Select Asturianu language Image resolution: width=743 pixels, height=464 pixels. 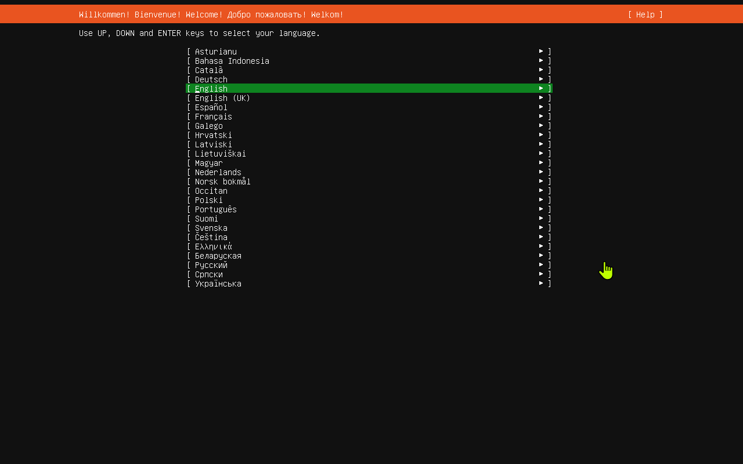pos(369,51)
